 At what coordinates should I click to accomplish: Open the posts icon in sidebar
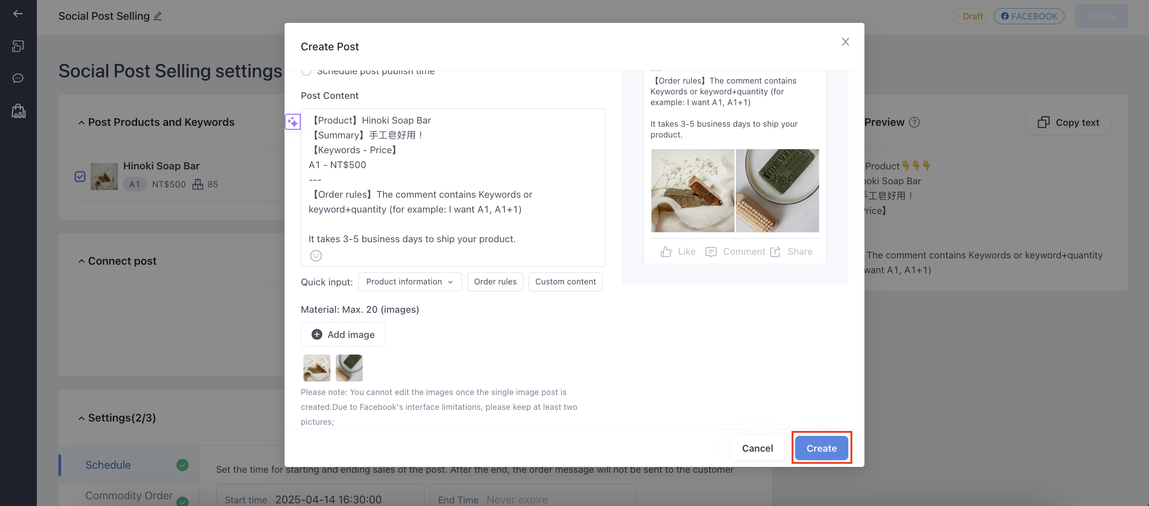point(18,46)
